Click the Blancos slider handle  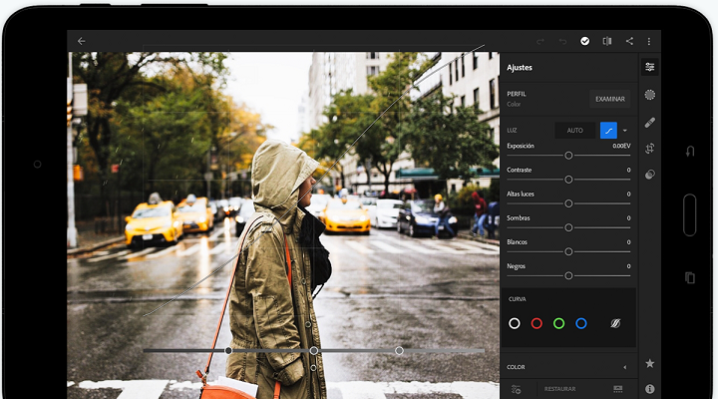pyautogui.click(x=568, y=251)
